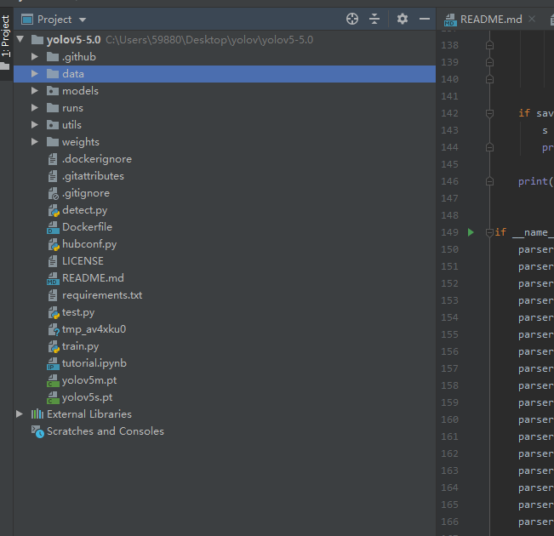
Task: Close the README.md editor tab
Action: coord(531,19)
